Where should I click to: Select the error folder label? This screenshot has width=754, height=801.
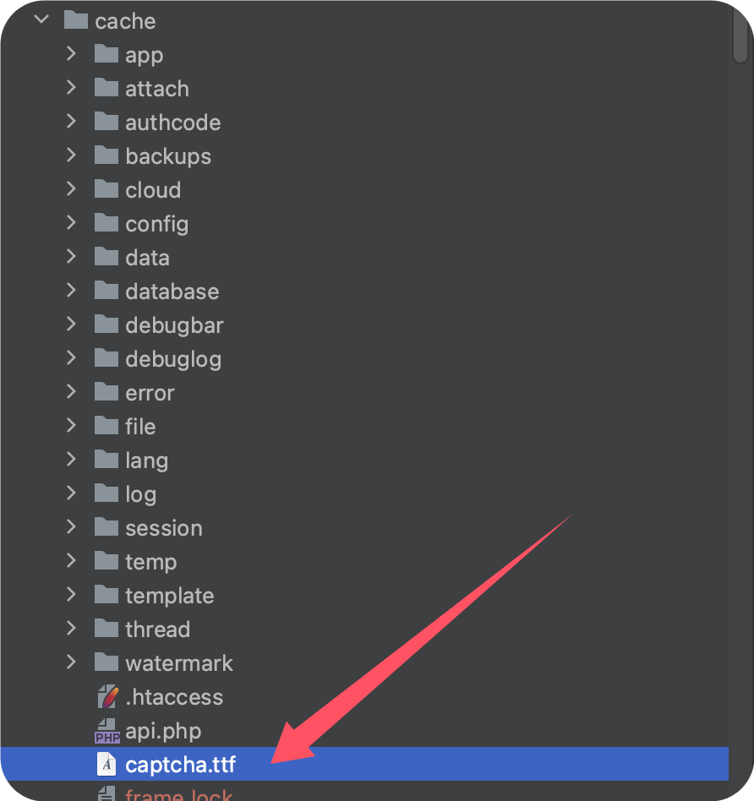click(150, 393)
